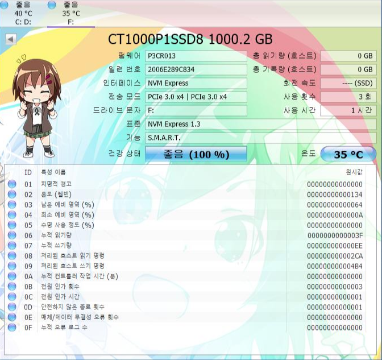The image size is (382, 360).
Task: Click rotation rate field ---- (SSD)
Action: click(x=348, y=83)
